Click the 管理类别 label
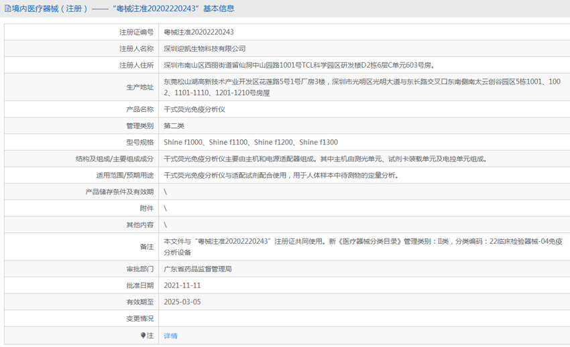Viewport: 570px width, 347px height. click(x=140, y=126)
